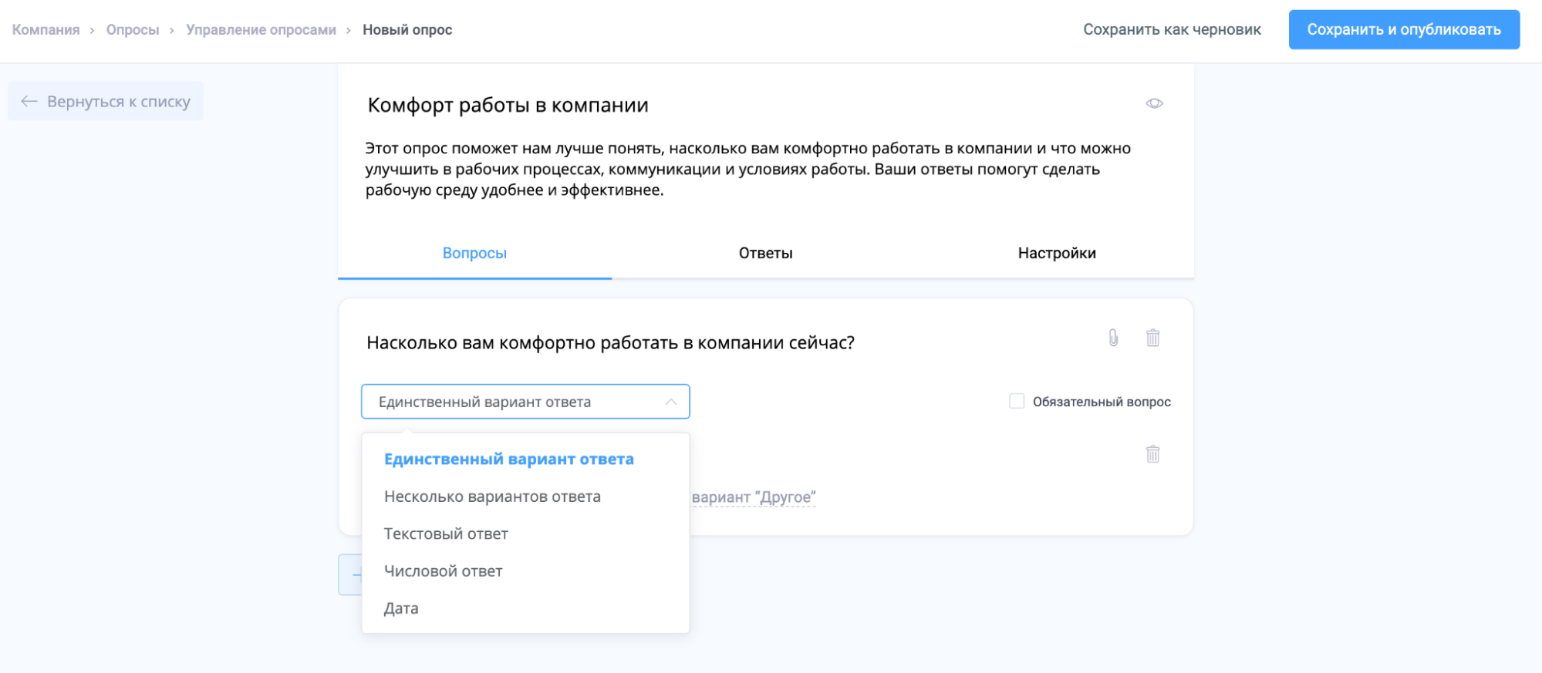This screenshot has height=673, width=1542.
Task: Click Сохранить как черновик
Action: [1171, 29]
